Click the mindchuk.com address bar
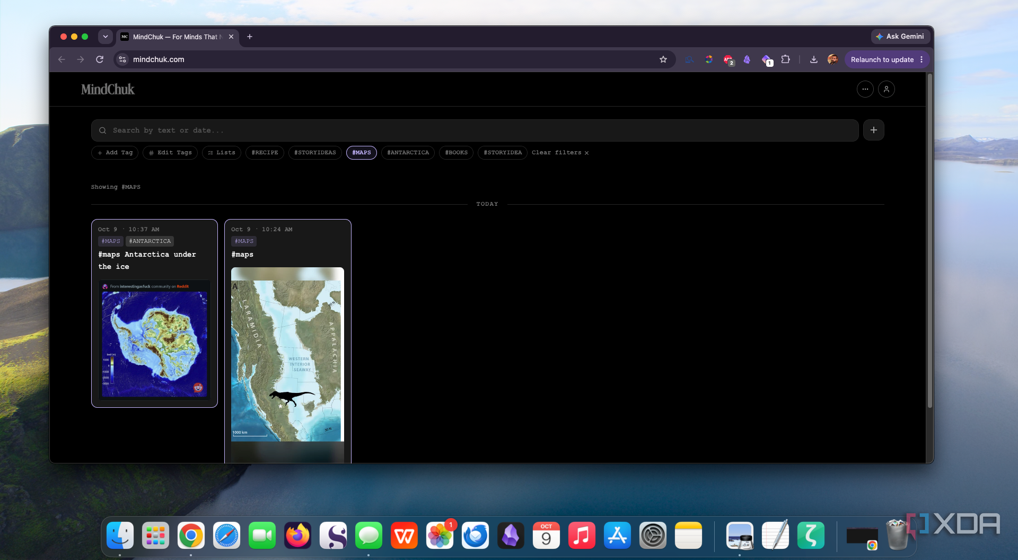The height and width of the screenshot is (560, 1018). pyautogui.click(x=394, y=59)
